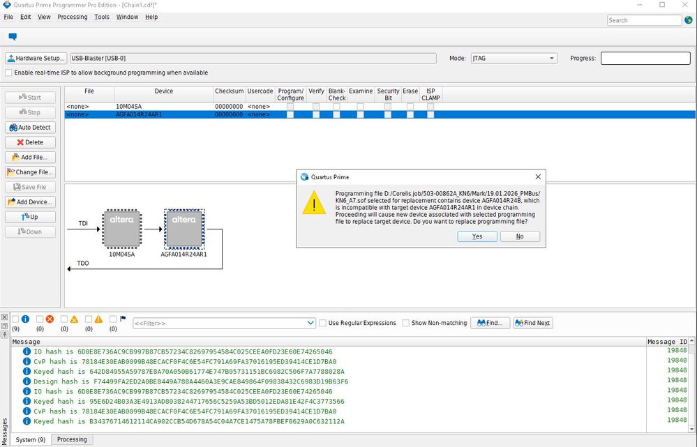Switch to System (9) messages tab
The width and height of the screenshot is (697, 447).
30,439
